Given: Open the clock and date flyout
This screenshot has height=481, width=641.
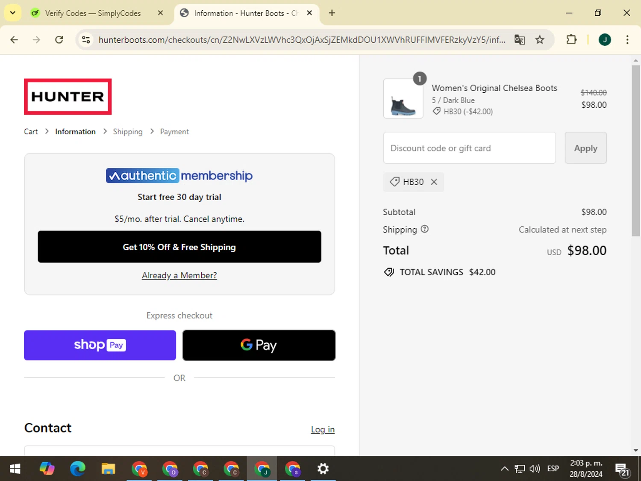Looking at the screenshot, I should click(586, 469).
